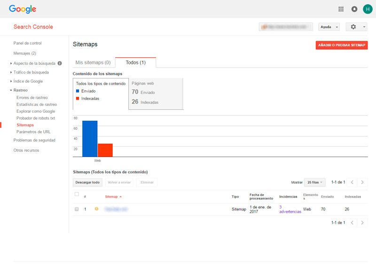
Task: Switch to the Mis sitemaps (0) tab
Action: (93, 62)
